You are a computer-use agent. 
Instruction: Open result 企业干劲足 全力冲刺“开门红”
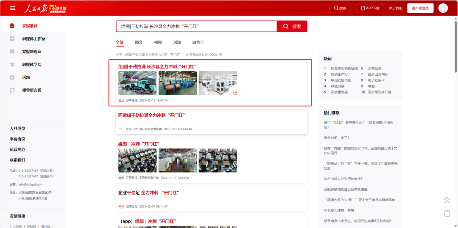coord(148,192)
